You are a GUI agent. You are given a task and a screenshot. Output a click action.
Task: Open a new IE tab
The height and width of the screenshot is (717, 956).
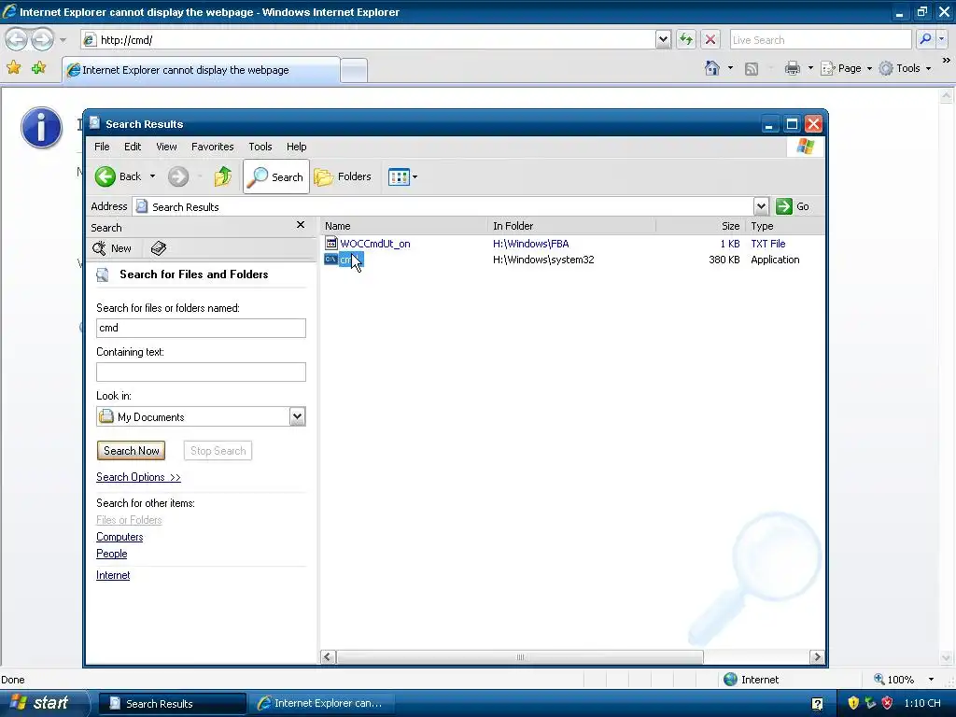pos(354,71)
